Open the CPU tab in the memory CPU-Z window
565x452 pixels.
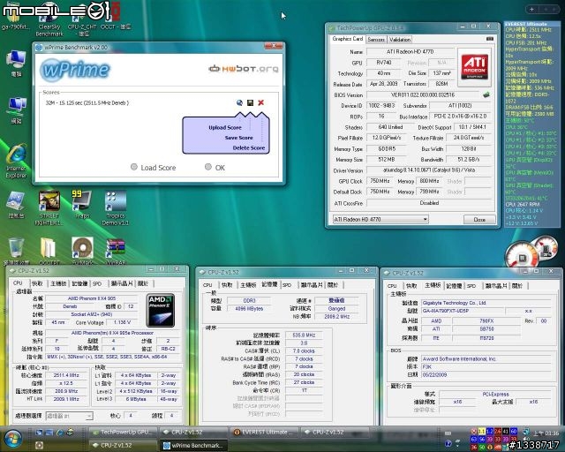pyautogui.click(x=207, y=285)
